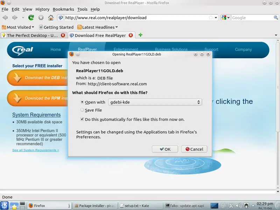Screen dimensions: 280x210
Task: Click the site identity icon in the URL bar
Action: [x=61, y=17]
